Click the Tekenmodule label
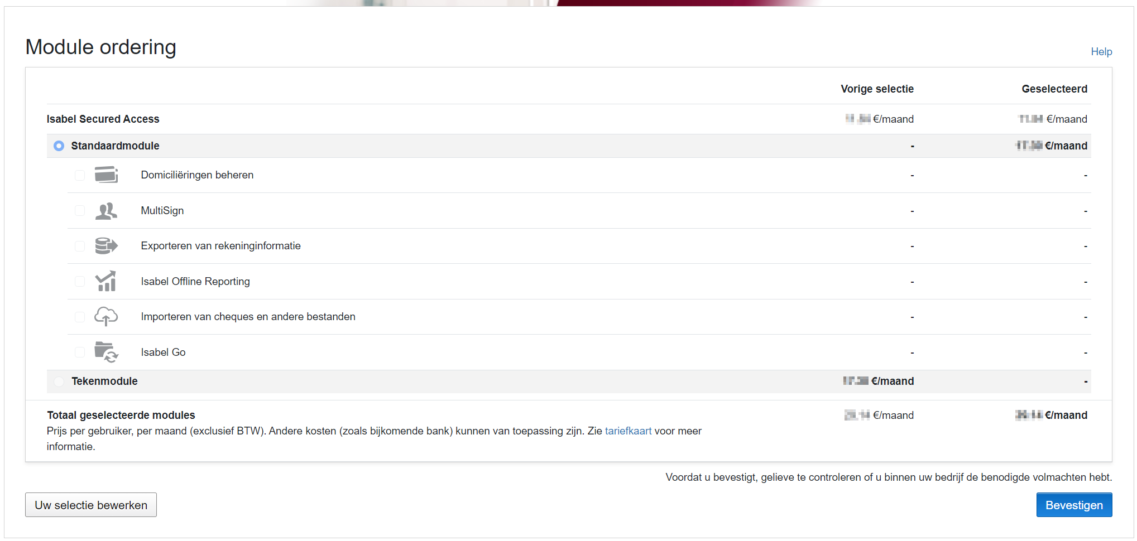This screenshot has width=1137, height=541. (104, 381)
